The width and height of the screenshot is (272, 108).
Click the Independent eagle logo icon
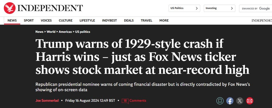coord(10,8)
